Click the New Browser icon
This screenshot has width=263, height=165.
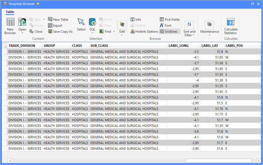10,22
